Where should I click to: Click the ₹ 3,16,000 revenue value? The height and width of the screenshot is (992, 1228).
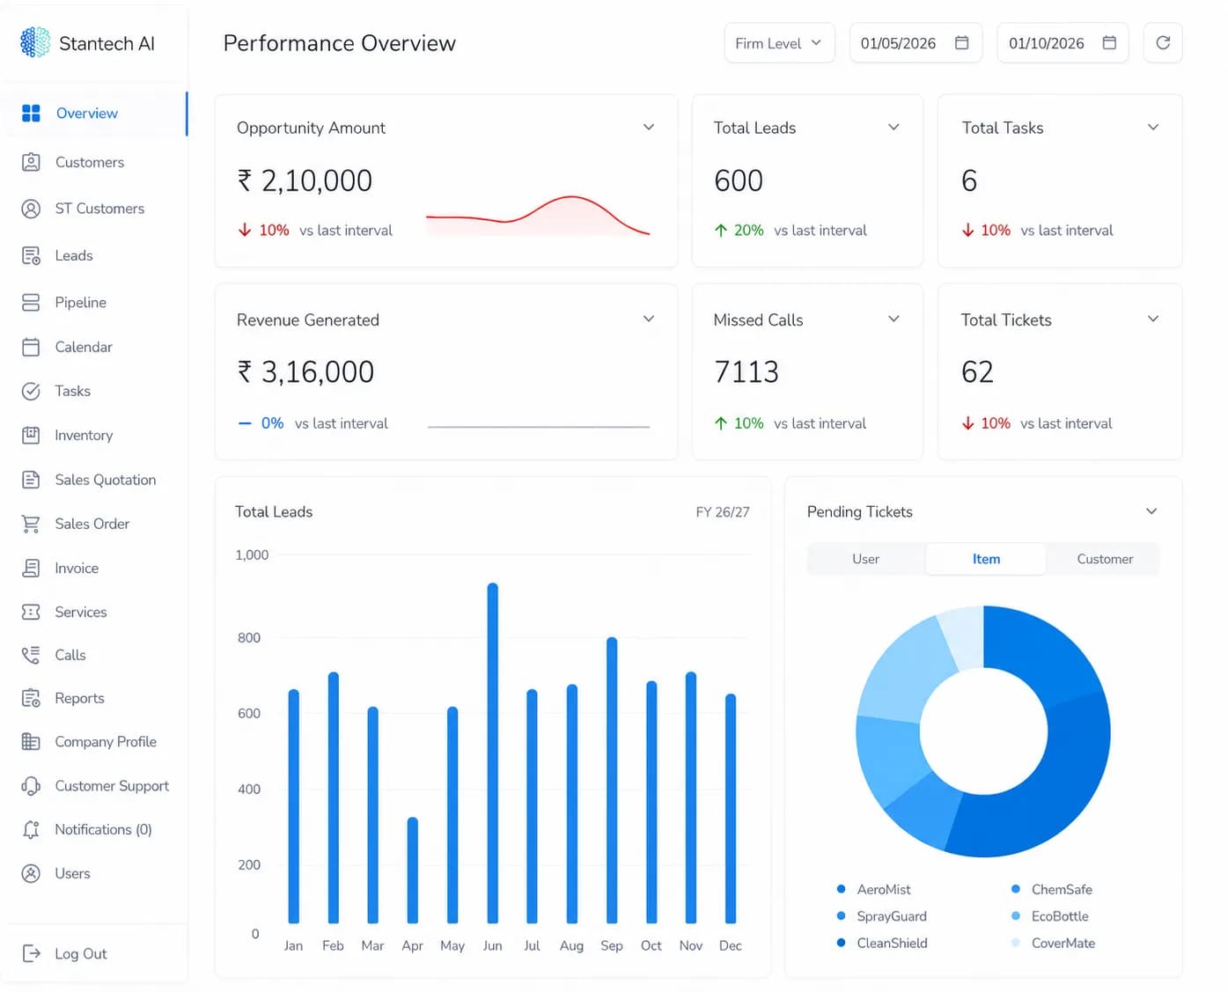[x=305, y=371]
